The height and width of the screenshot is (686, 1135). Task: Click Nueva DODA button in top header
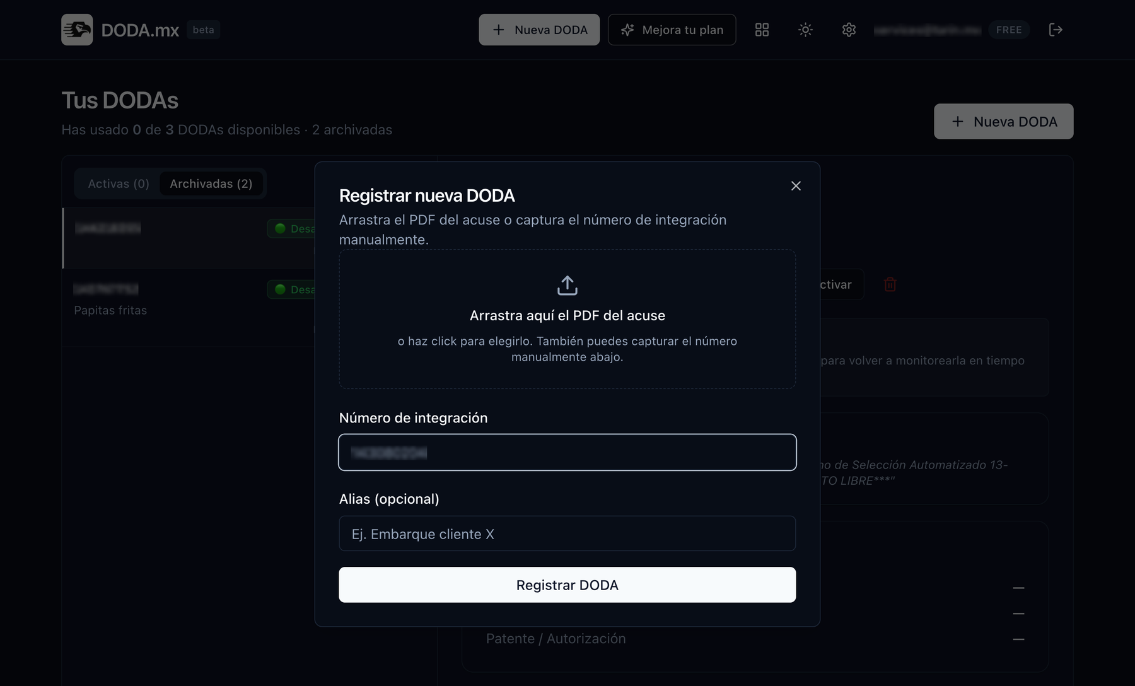pyautogui.click(x=539, y=30)
